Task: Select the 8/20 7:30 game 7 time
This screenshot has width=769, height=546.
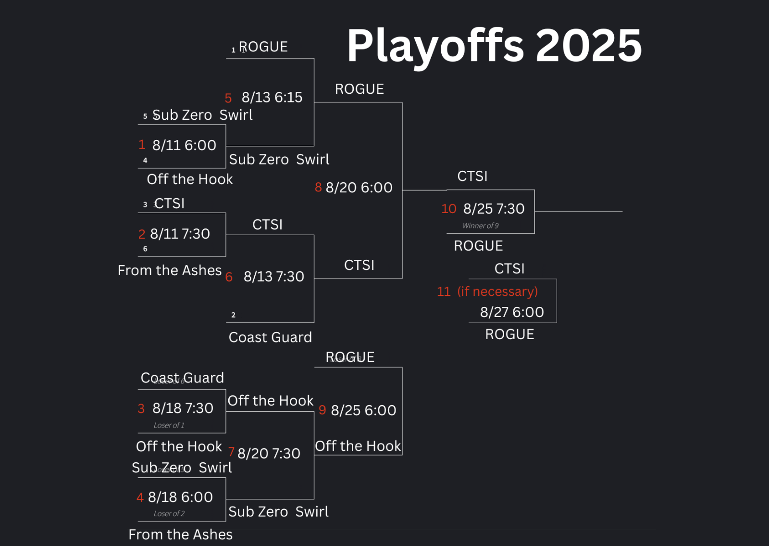Action: [x=269, y=454]
